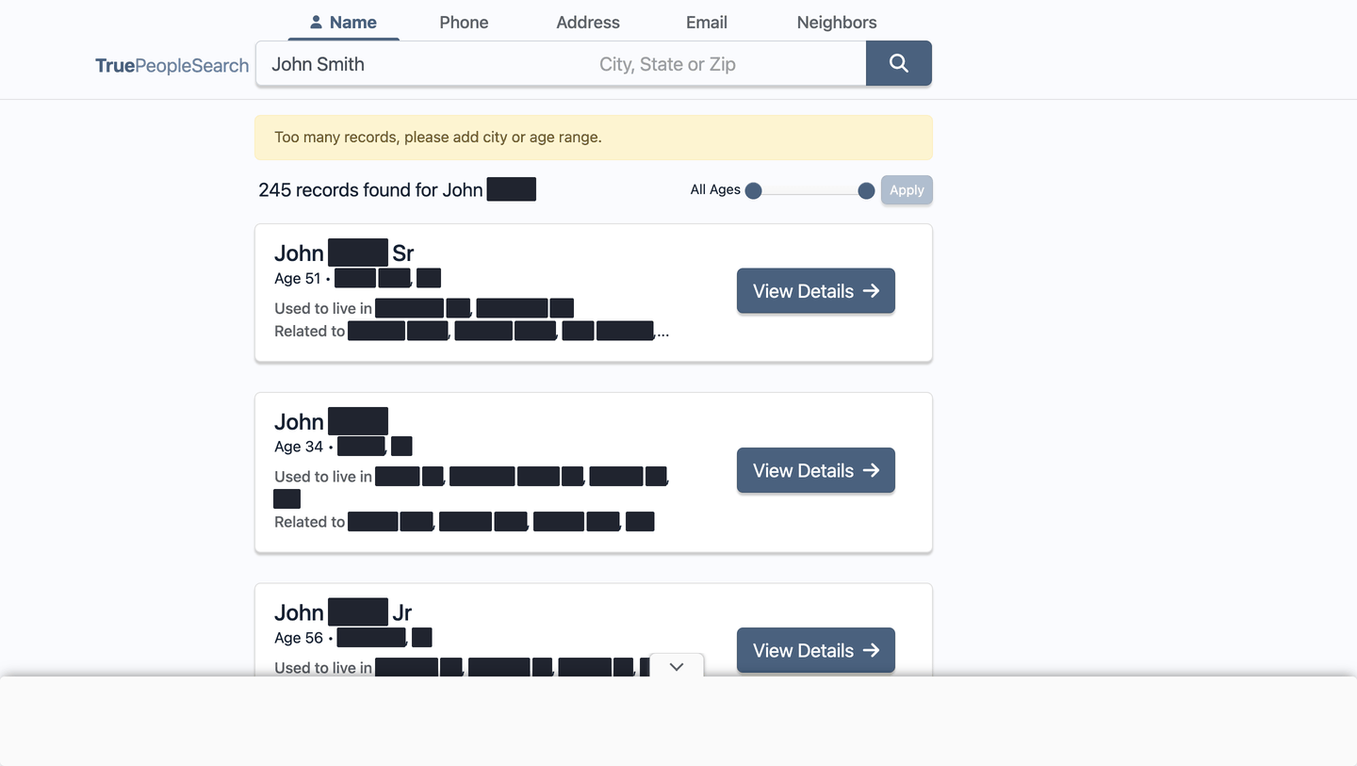
Task: Switch to the Phone search tab
Action: point(464,22)
